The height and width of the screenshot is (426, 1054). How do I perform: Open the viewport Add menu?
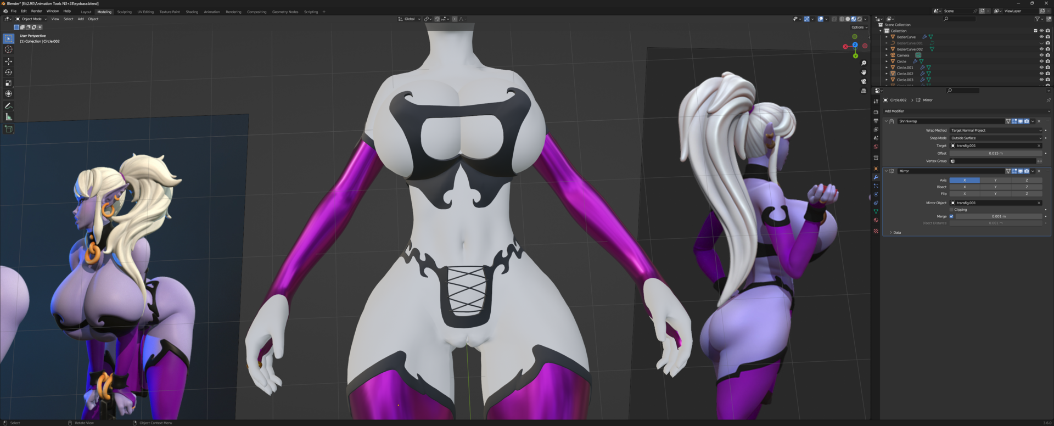click(x=81, y=19)
